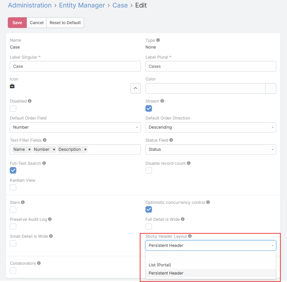Select List (Portal) from the dropdown list
This screenshot has width=287, height=282.
click(x=160, y=265)
